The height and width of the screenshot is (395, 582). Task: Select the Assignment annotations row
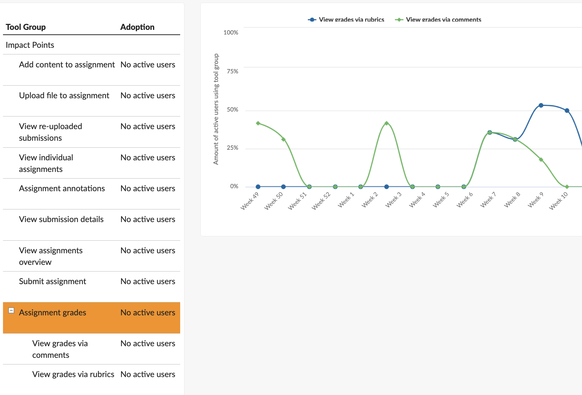pyautogui.click(x=62, y=189)
